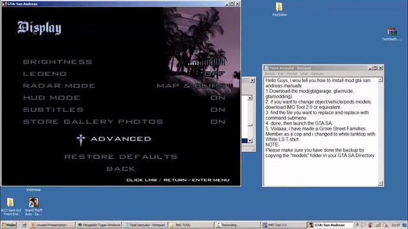Maximize the Notepad window

(375, 68)
